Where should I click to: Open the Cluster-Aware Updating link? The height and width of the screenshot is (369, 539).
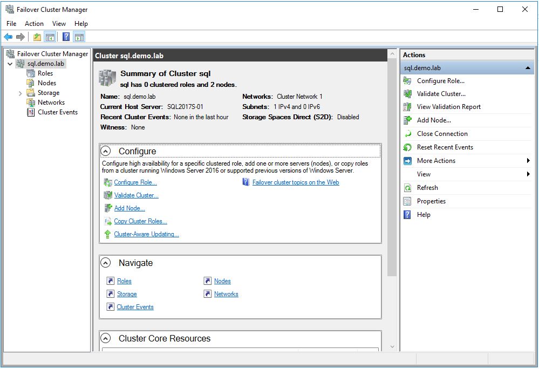pyautogui.click(x=146, y=234)
